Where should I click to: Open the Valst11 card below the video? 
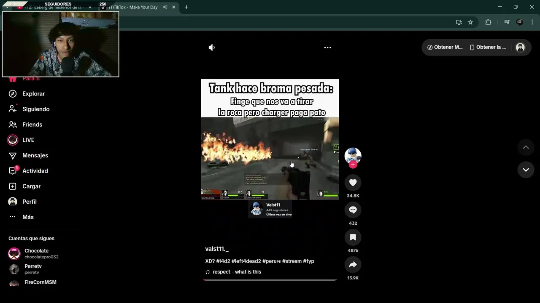pos(270,209)
